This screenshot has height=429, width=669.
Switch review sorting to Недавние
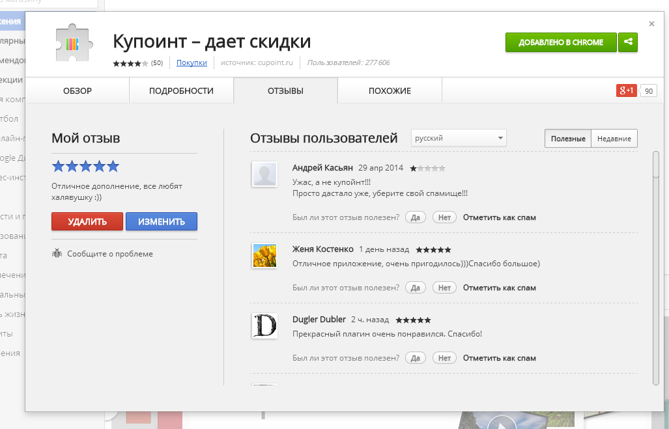coord(614,139)
